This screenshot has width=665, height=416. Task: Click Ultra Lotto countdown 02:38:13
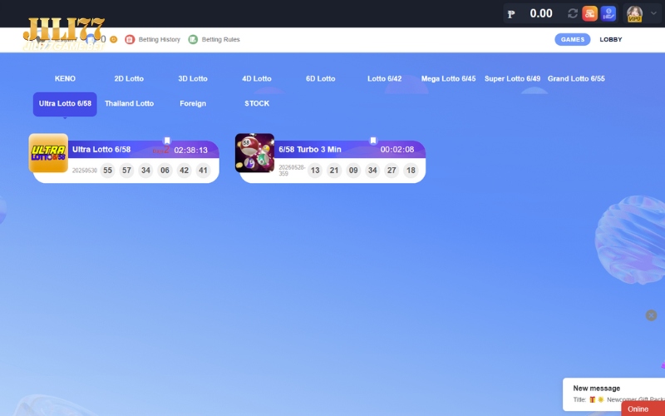(x=191, y=150)
